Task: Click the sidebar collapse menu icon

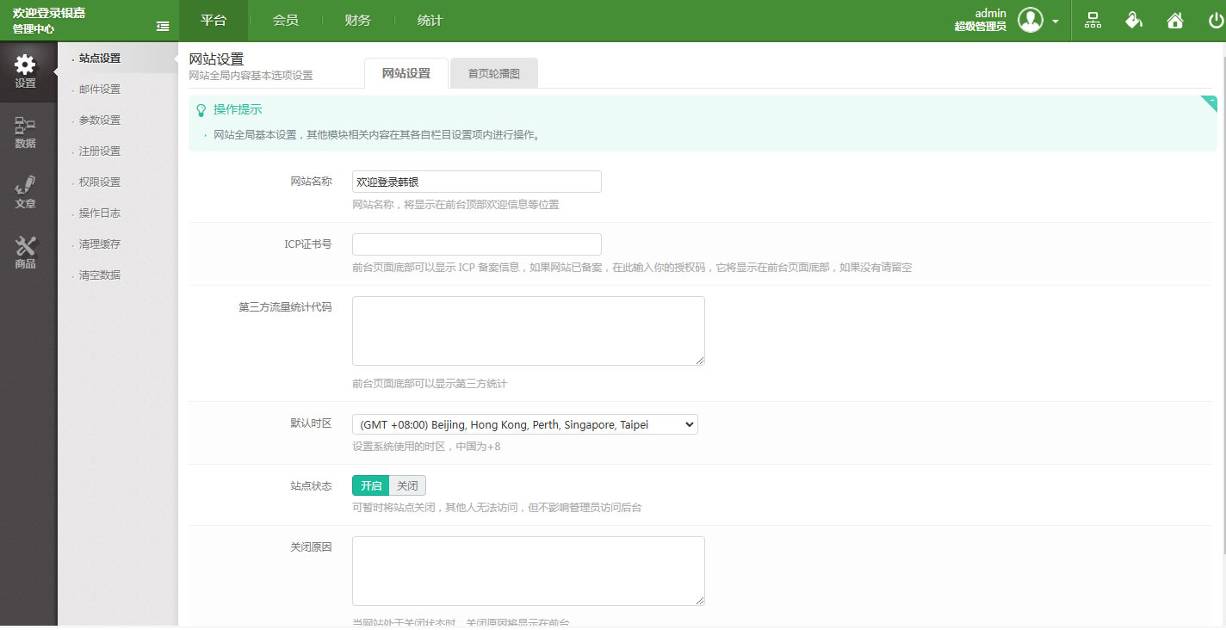Action: (x=163, y=27)
